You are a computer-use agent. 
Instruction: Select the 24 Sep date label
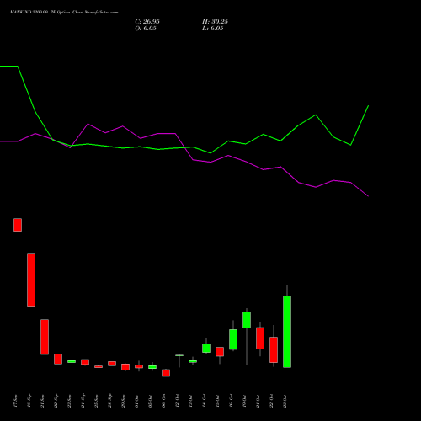pos(83,401)
